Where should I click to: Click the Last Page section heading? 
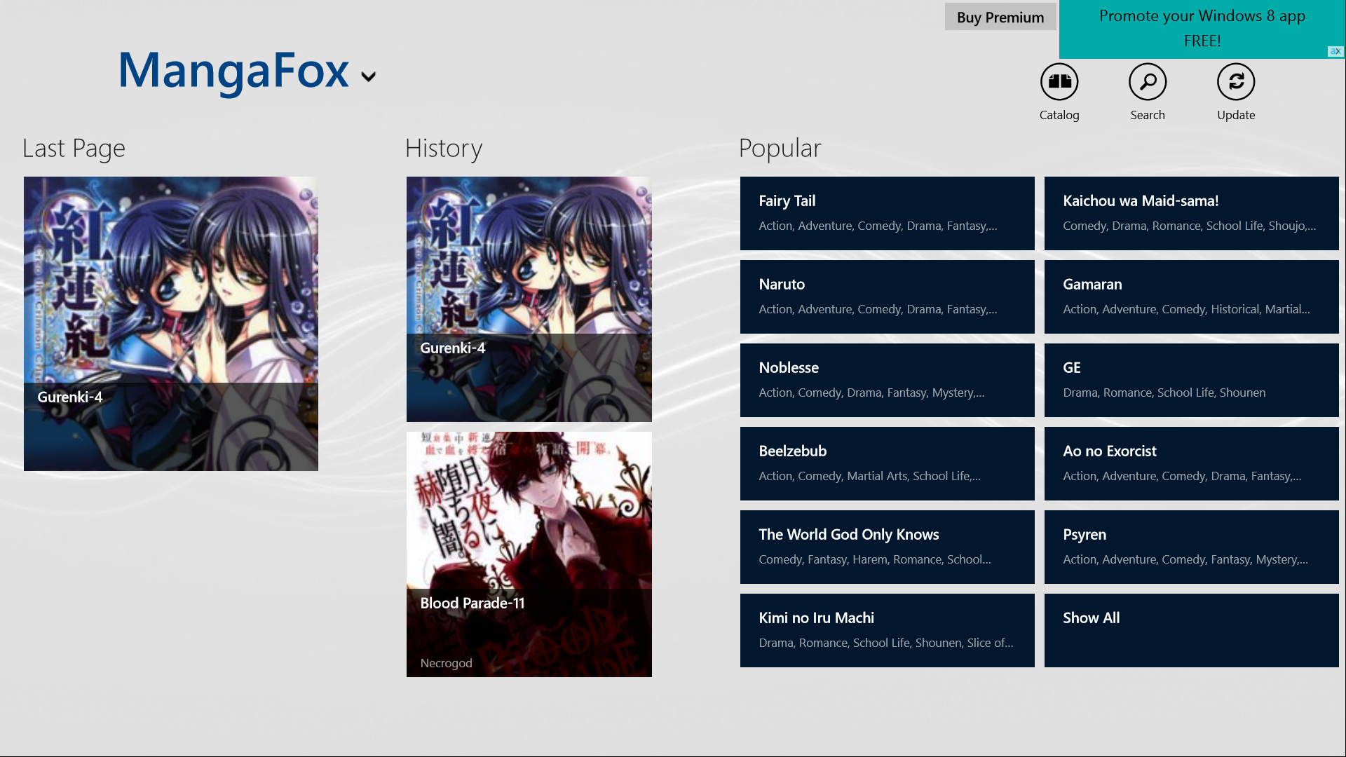tap(74, 149)
